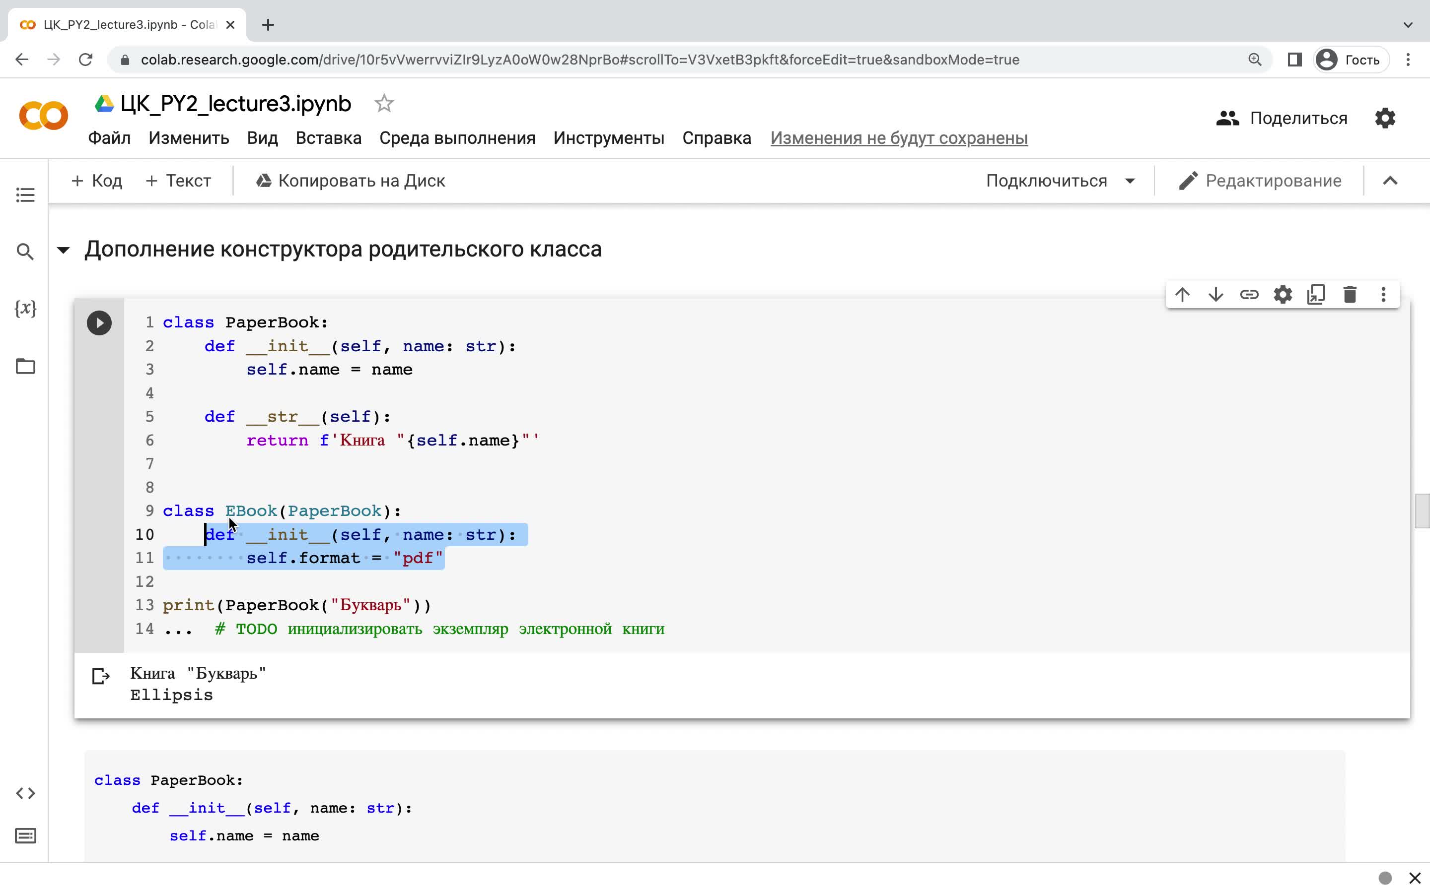View site info lock icon

click(124, 60)
